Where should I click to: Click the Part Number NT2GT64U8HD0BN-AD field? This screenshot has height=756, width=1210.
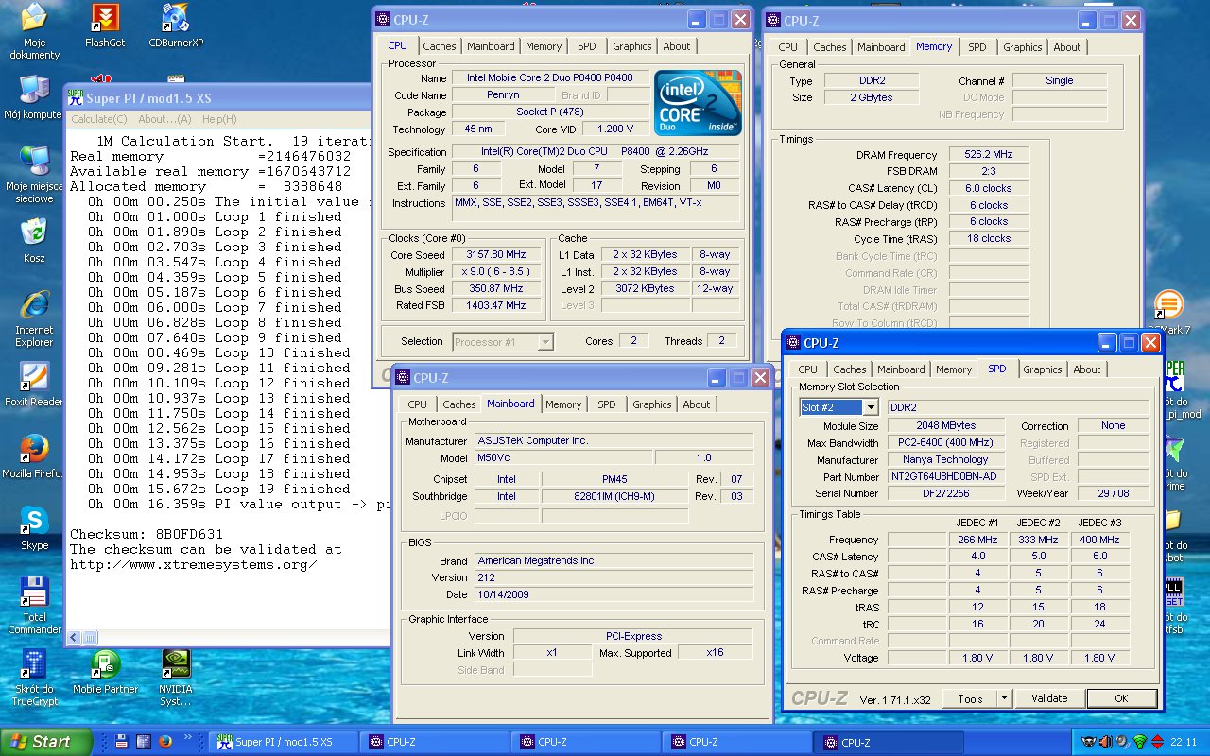[x=947, y=477]
